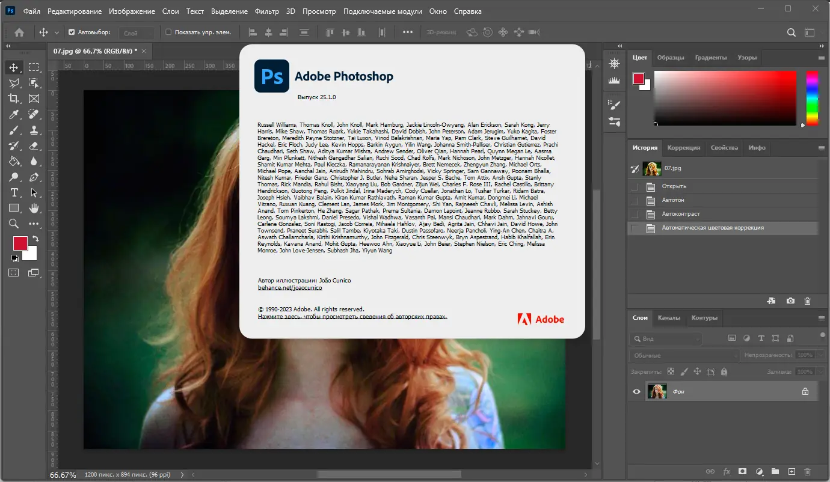
Task: Open the Обычные blend mode dropdown
Action: coord(684,355)
